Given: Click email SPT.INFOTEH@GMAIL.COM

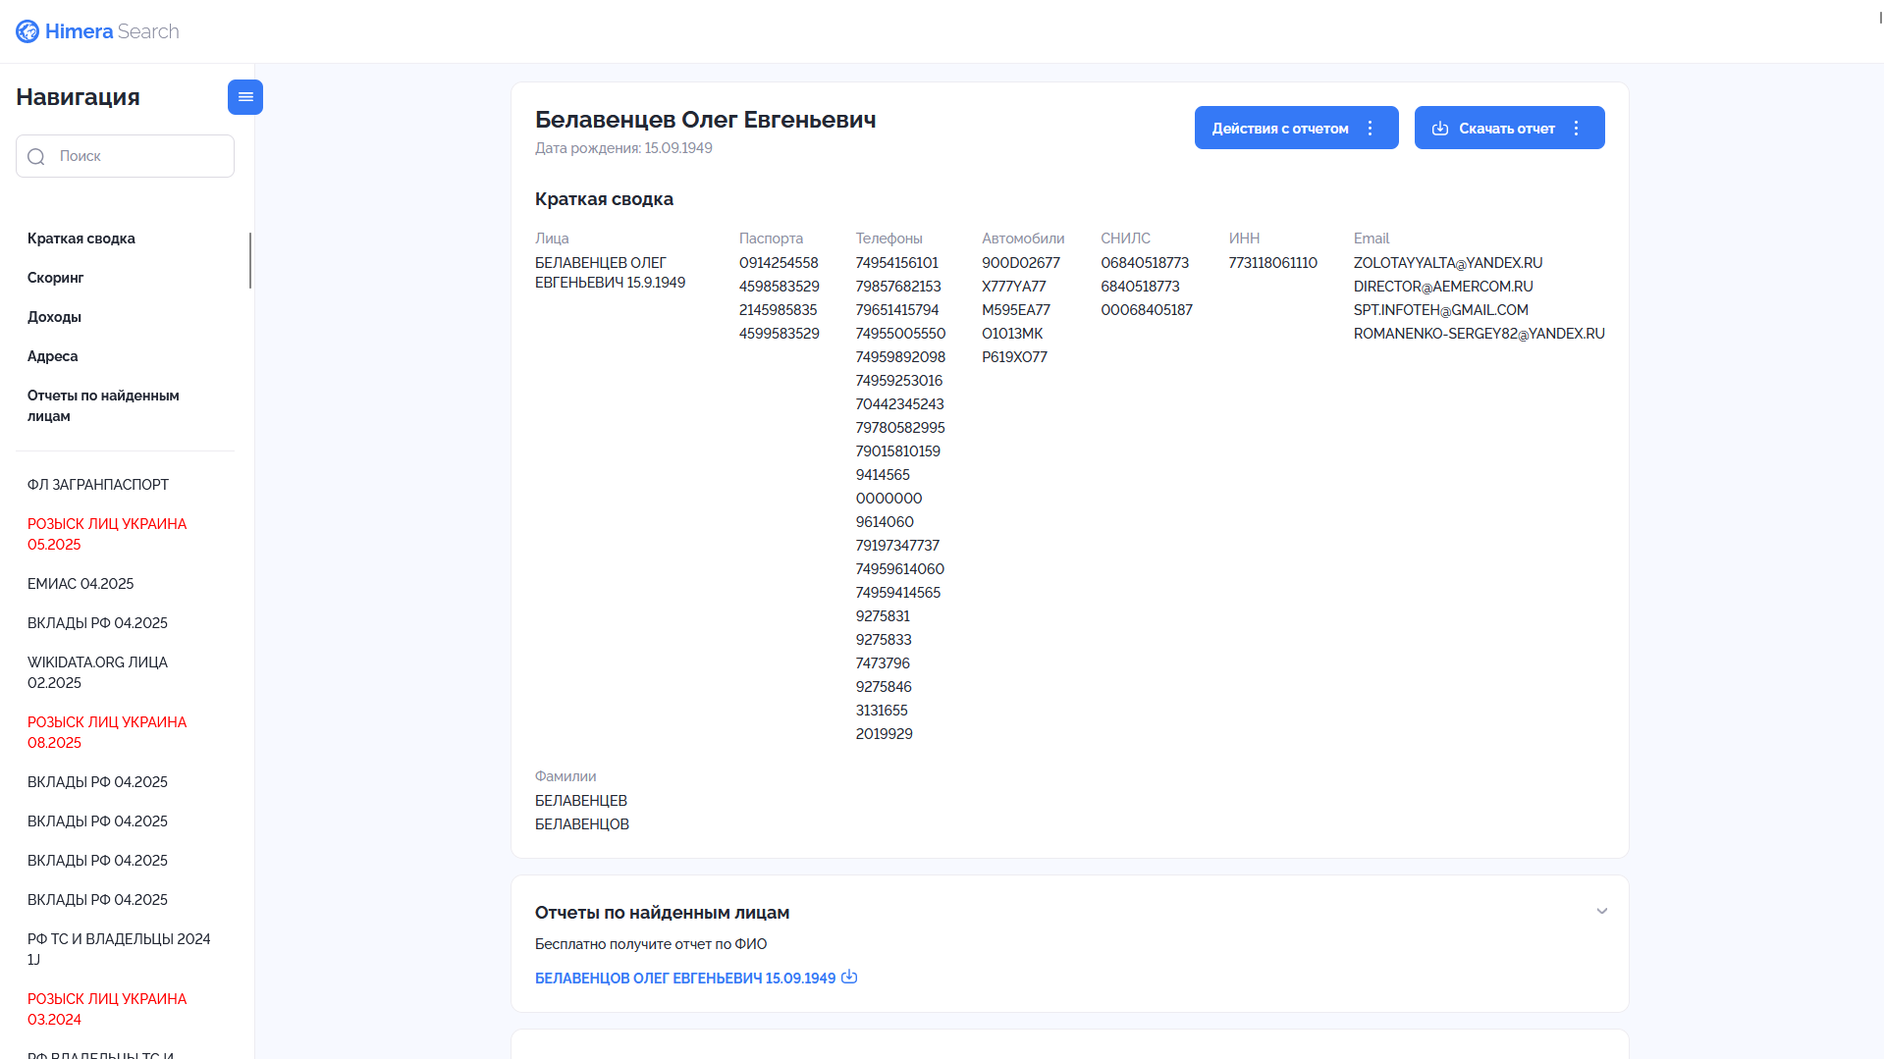Looking at the screenshot, I should [x=1441, y=310].
